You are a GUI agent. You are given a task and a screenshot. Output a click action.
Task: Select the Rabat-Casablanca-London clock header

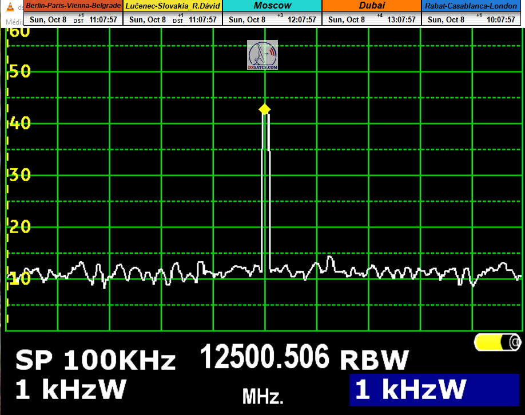pos(472,6)
